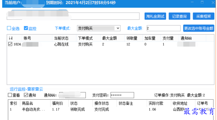Toggle the 监控 monitoring checkbox

(x=26, y=28)
